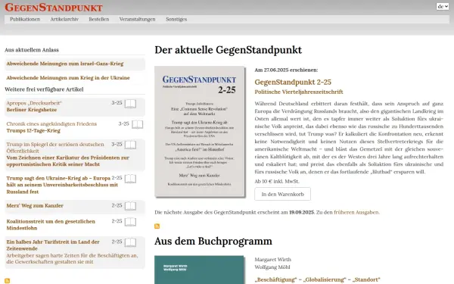The width and height of the screenshot is (454, 284).
Task: Click the Am 27.06.2025 erschienen text
Action: pos(286,70)
